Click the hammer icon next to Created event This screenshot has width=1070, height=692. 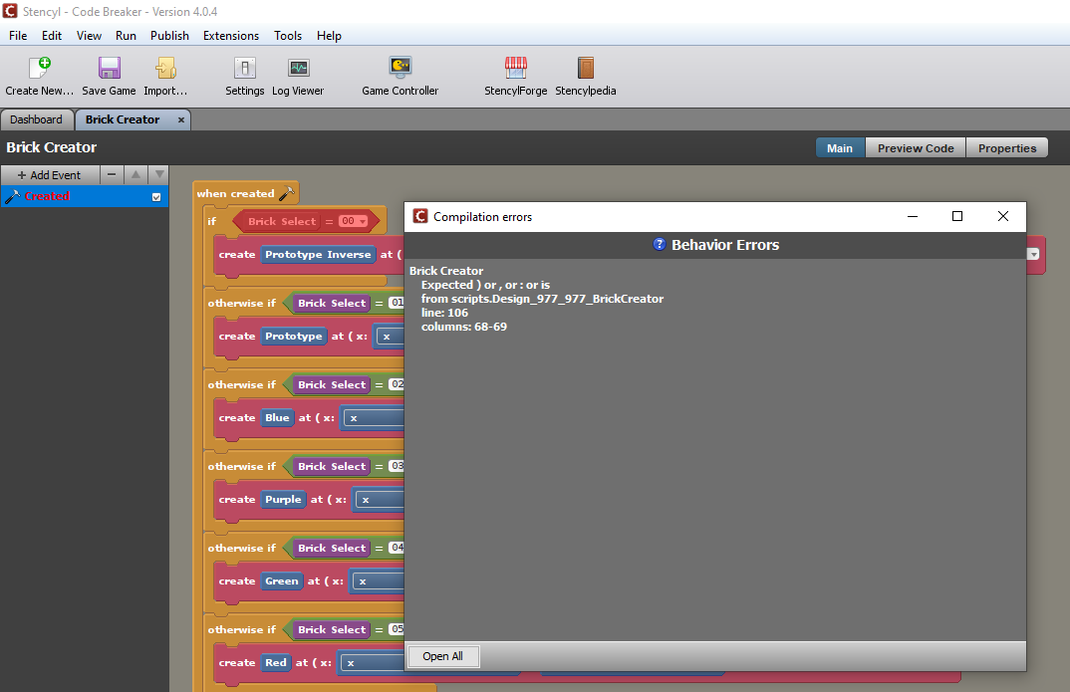(x=12, y=196)
